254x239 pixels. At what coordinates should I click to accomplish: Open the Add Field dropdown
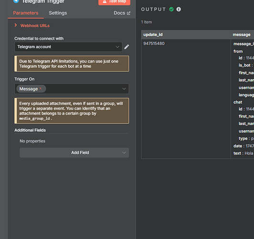click(x=74, y=152)
